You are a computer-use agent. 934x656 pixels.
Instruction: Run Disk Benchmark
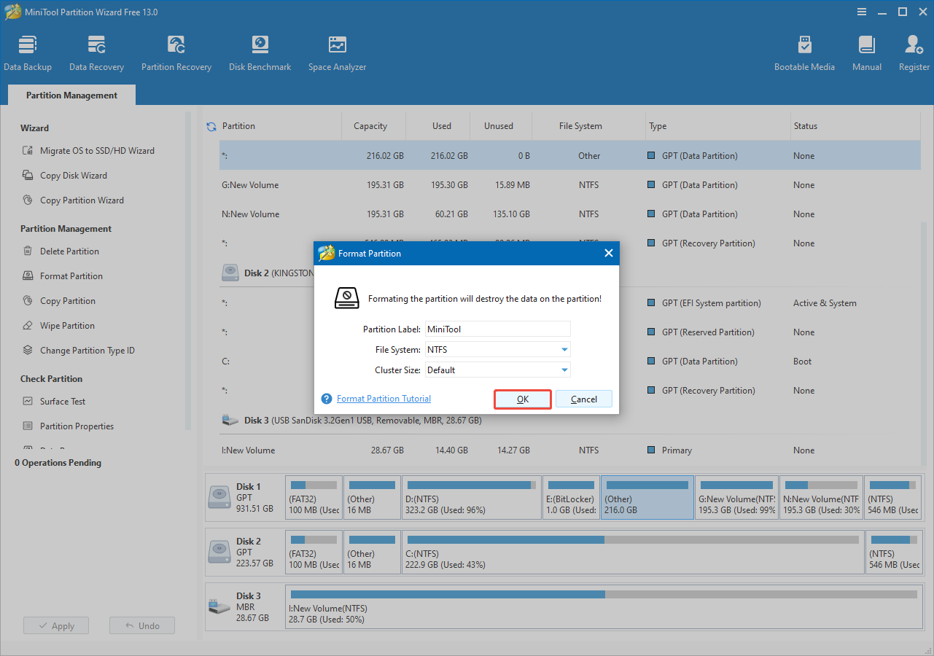(260, 51)
